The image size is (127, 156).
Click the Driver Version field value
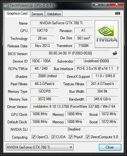(x=74, y=106)
